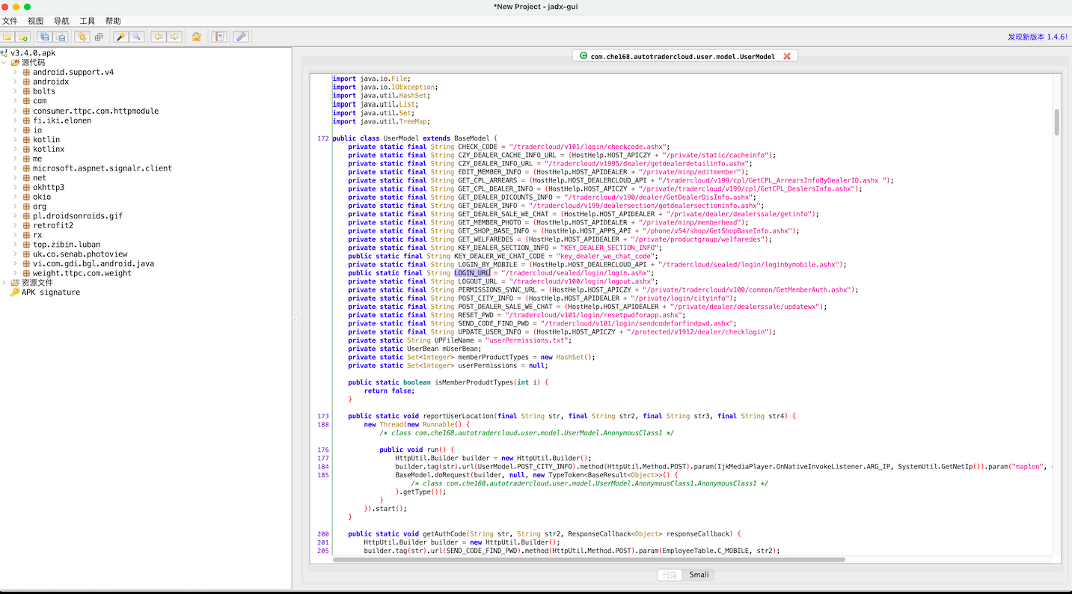Open the log viewer notebook icon
This screenshot has width=1072, height=594.
(x=219, y=37)
